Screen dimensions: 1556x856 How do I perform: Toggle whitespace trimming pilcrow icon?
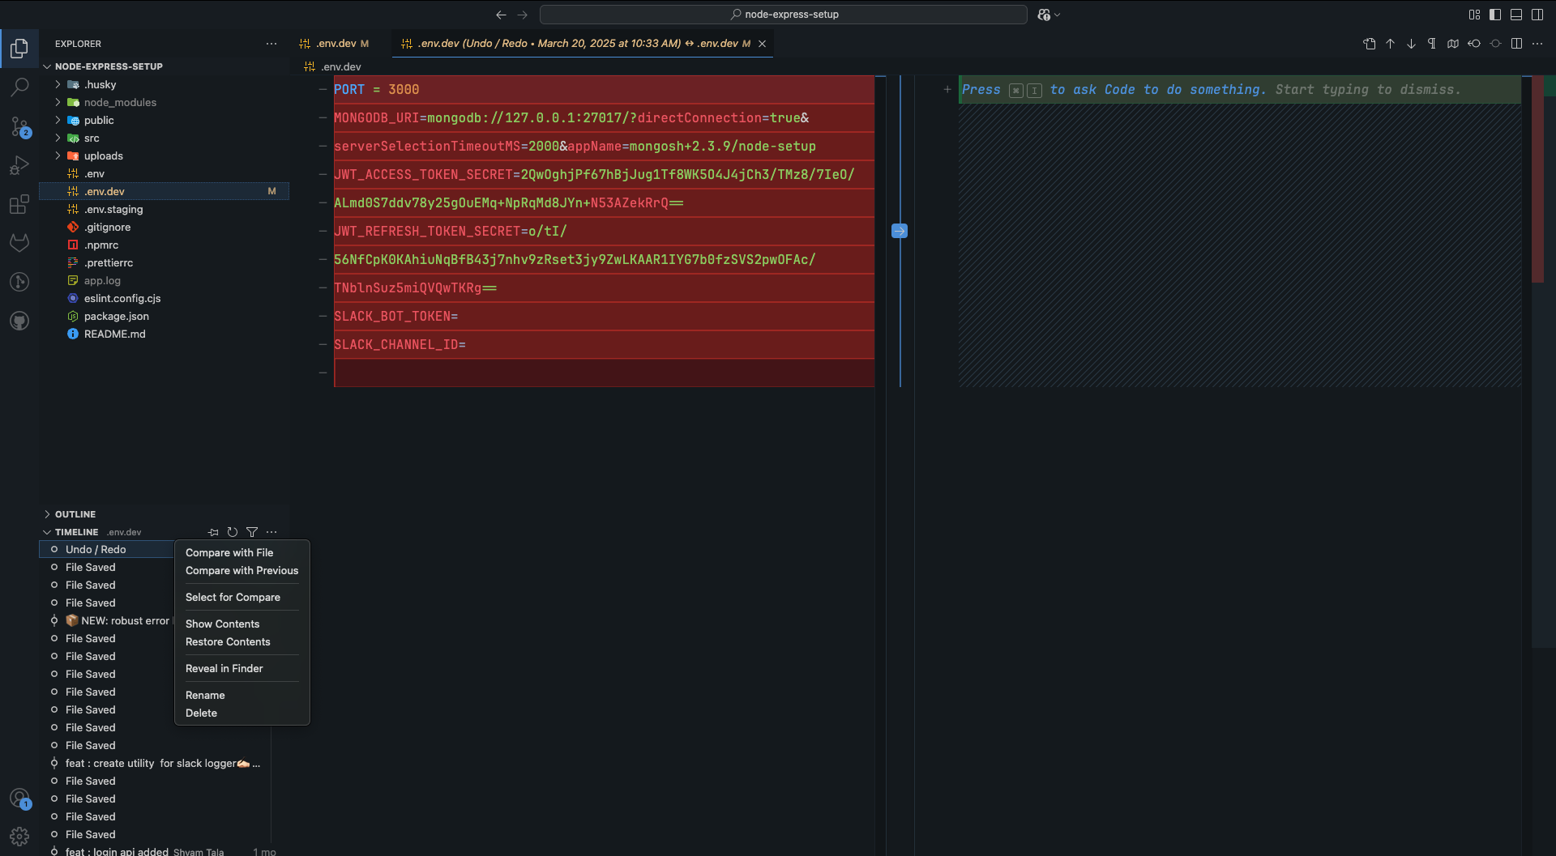[1432, 44]
